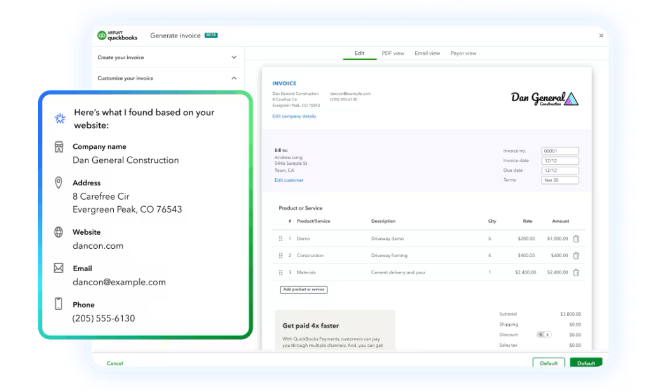The image size is (651, 392).
Task: Click the Qty value 5 for Demo
Action: (490, 239)
